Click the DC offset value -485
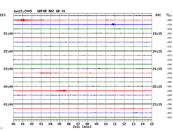The width and height of the screenshot is (173, 131). tap(169, 20)
